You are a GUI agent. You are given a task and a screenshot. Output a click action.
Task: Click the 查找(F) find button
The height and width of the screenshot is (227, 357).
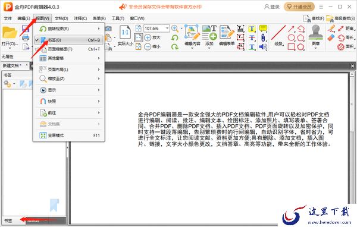click(x=314, y=18)
